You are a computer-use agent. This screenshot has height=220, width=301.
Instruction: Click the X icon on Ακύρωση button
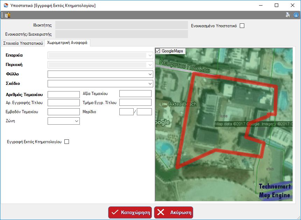point(161,212)
